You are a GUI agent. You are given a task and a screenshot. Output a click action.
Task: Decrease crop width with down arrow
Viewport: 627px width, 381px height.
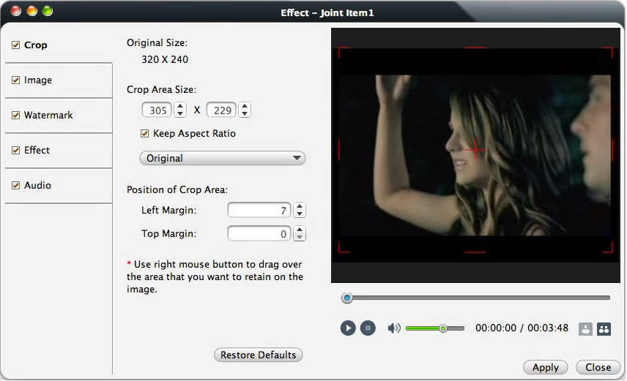180,114
